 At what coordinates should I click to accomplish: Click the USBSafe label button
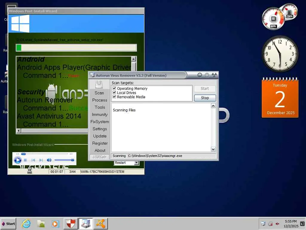[x=99, y=157]
